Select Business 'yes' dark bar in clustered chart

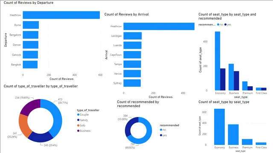click(236, 81)
